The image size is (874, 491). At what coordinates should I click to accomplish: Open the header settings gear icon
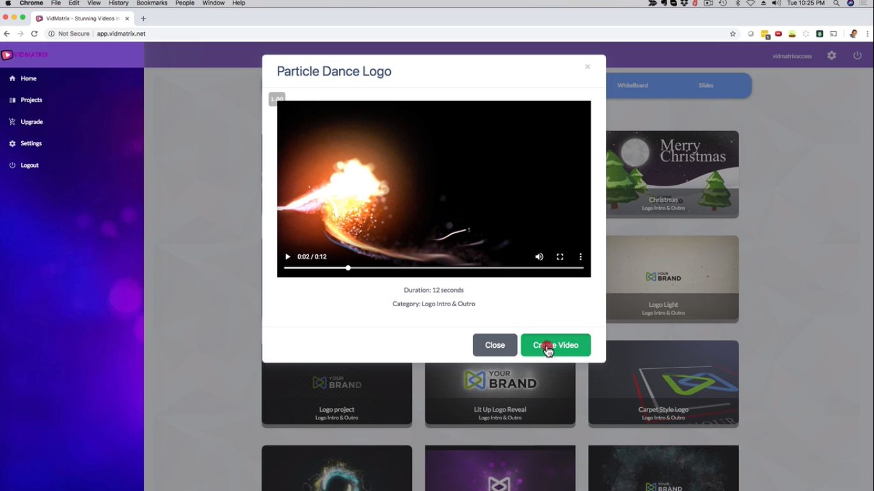pyautogui.click(x=832, y=56)
